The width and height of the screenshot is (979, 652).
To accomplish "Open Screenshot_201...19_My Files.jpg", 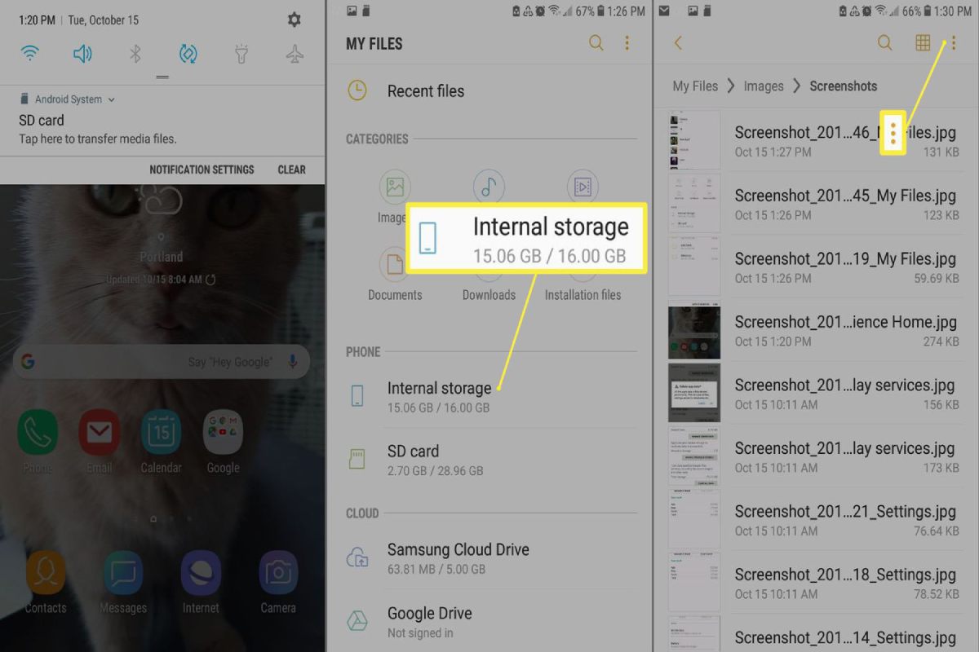I will point(816,267).
